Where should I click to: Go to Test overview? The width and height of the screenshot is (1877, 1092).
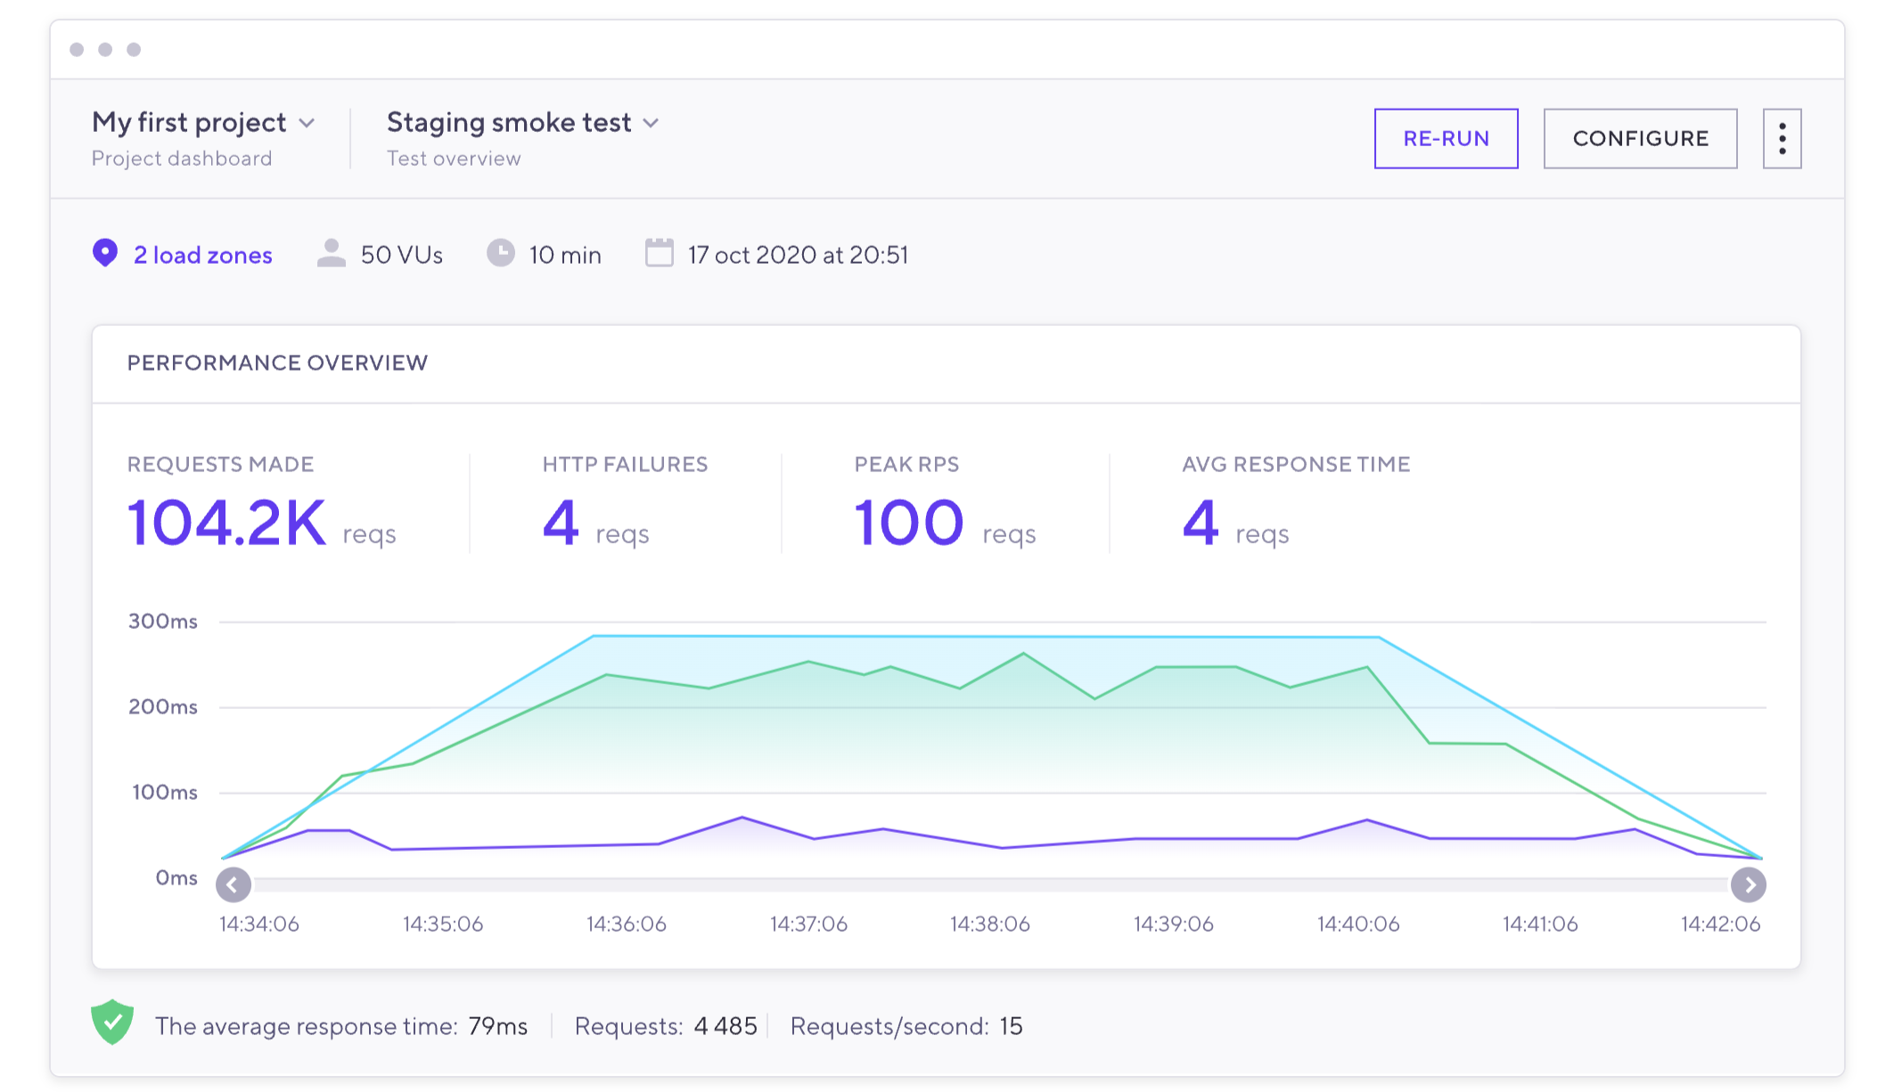[454, 159]
